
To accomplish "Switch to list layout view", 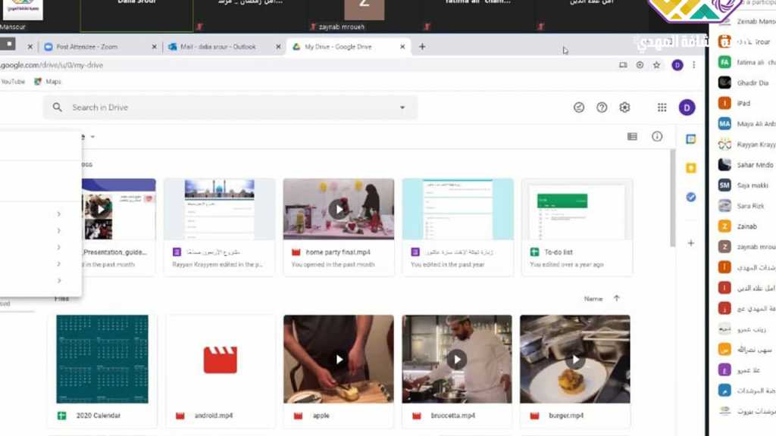I will [x=632, y=137].
